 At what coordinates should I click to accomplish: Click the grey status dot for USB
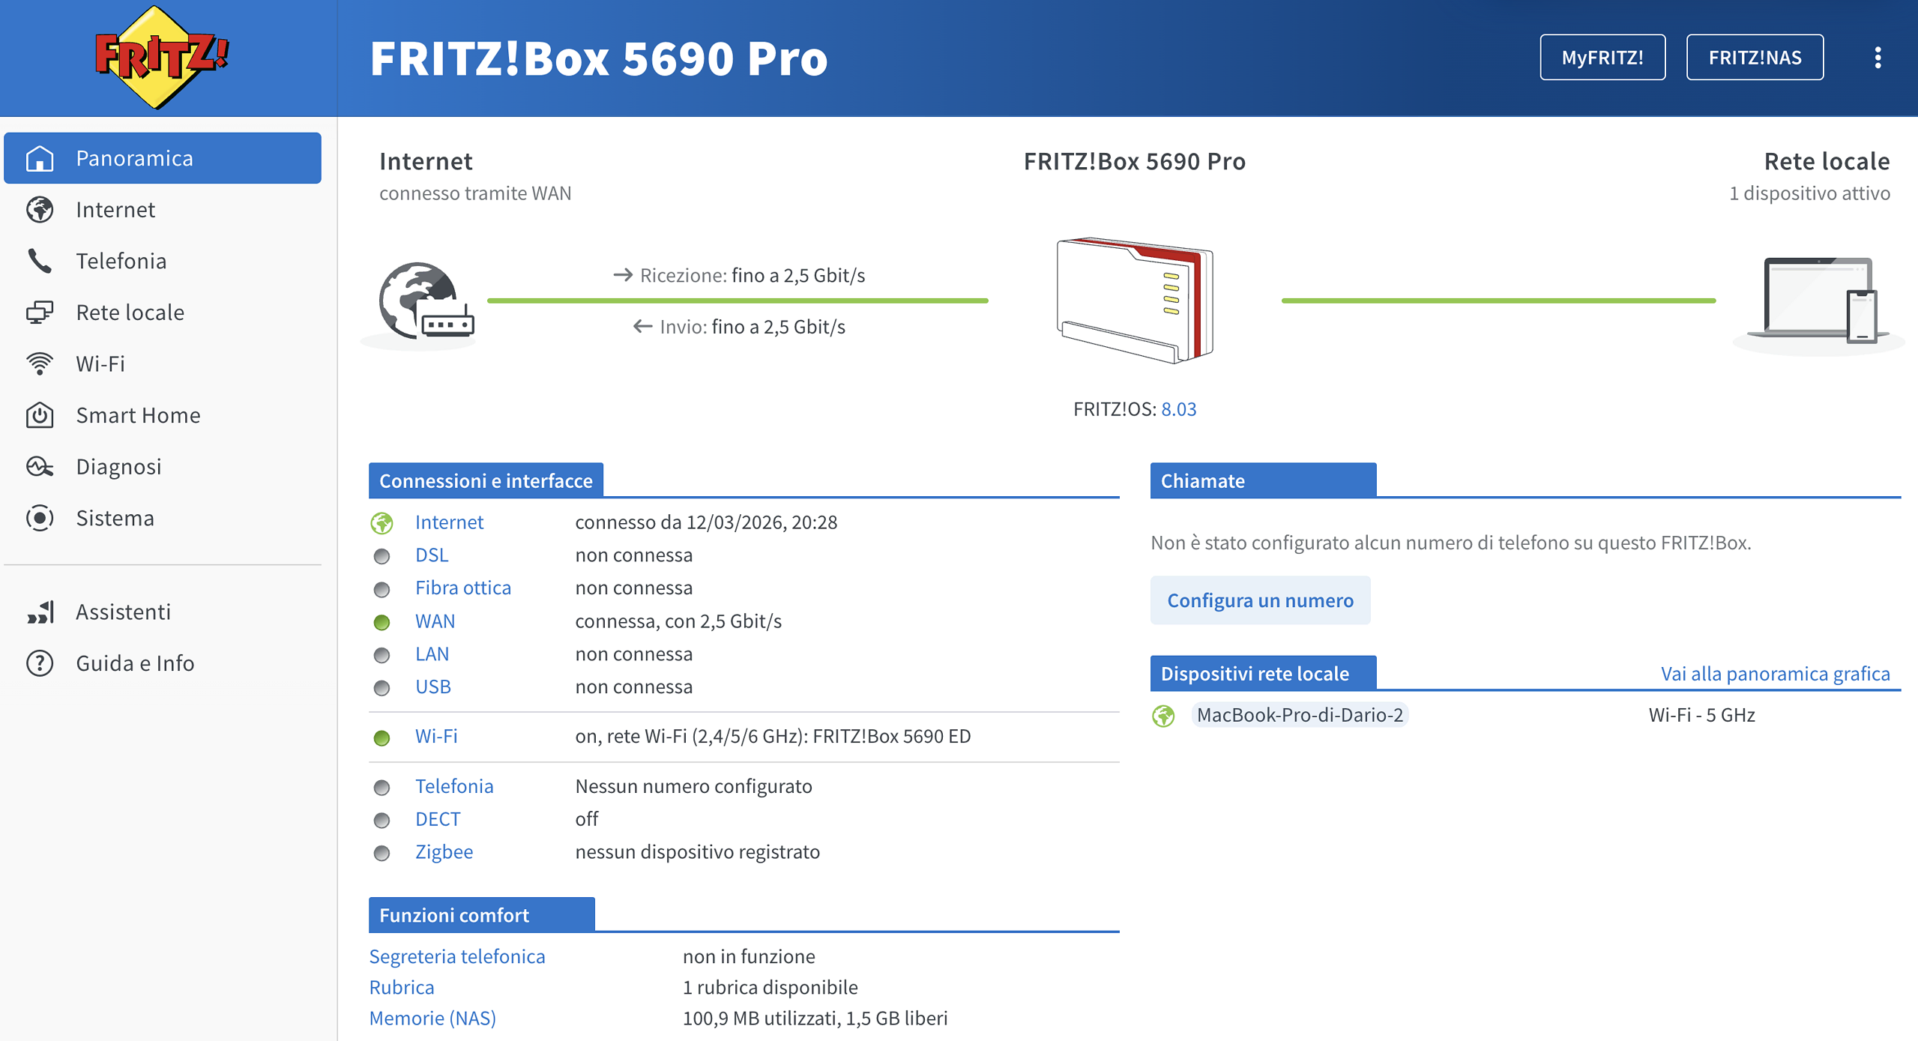click(382, 688)
